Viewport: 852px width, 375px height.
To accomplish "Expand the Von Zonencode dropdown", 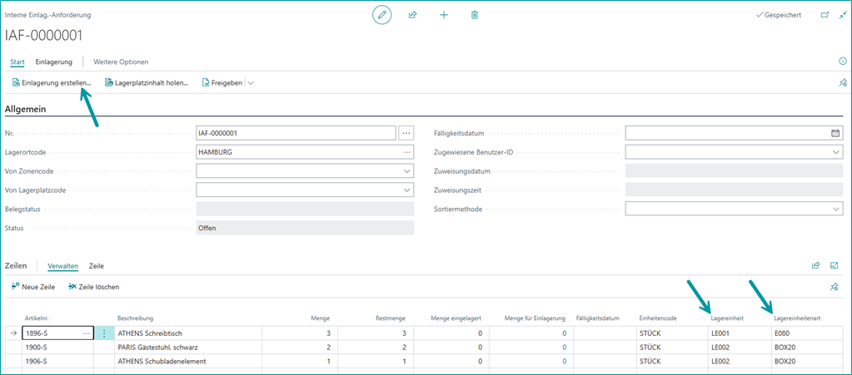I will point(406,171).
